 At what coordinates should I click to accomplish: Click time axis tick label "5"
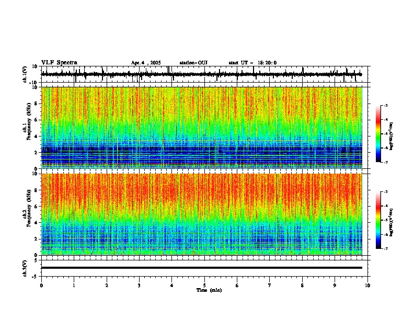pos(204,285)
